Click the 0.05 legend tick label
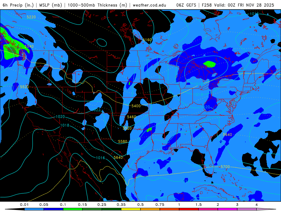Screen dimensions: 281x211 click(44, 205)
